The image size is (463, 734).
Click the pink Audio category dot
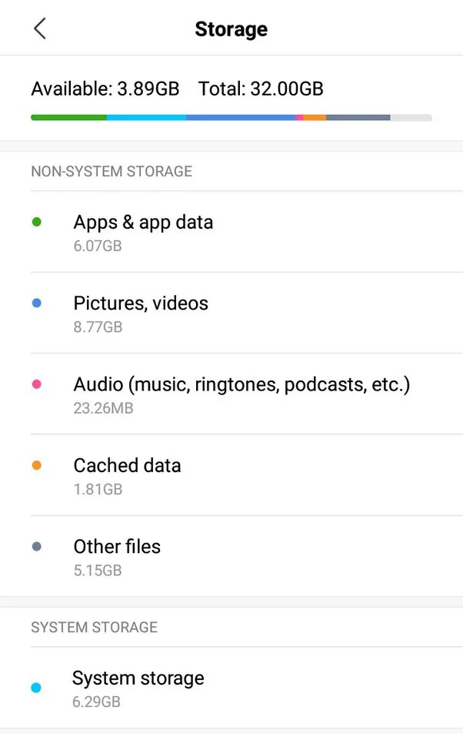pos(36,384)
